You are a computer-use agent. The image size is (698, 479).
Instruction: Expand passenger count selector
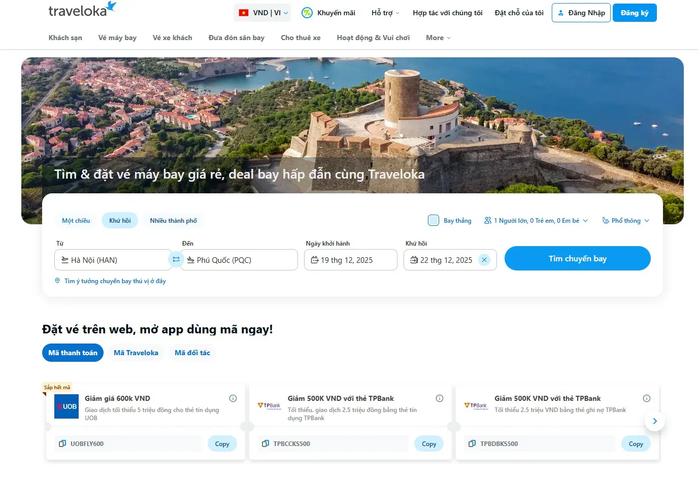(536, 220)
